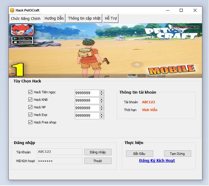Maximize the Hack PetOCraft window
Screen dimensions: 209x186
pos(181,10)
